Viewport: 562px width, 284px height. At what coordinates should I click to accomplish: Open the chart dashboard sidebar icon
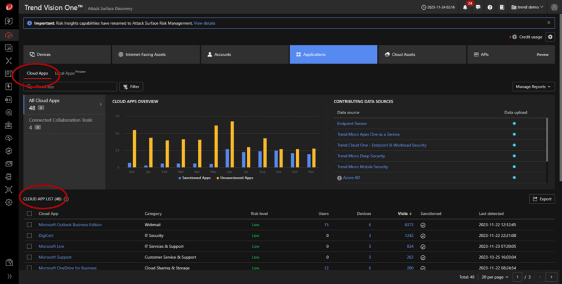click(x=9, y=48)
